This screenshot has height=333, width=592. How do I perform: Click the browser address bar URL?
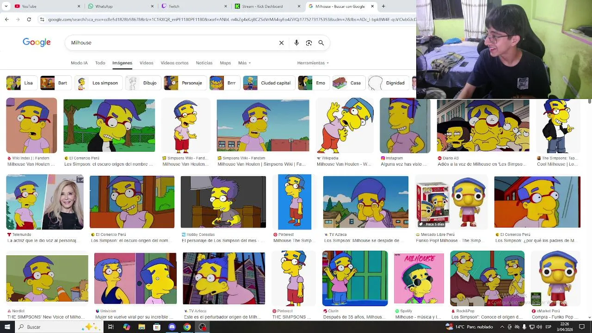pyautogui.click(x=231, y=19)
